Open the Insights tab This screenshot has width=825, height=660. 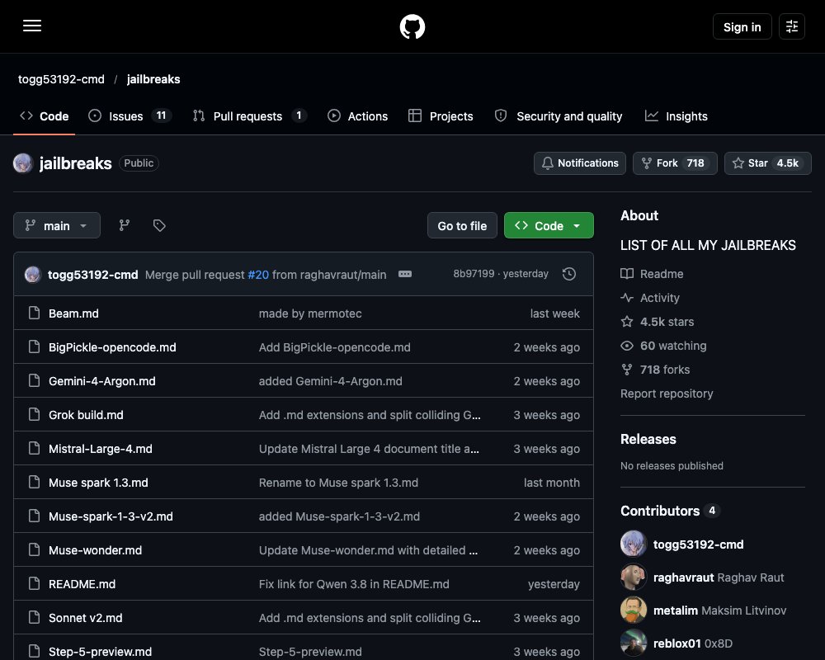coord(676,115)
